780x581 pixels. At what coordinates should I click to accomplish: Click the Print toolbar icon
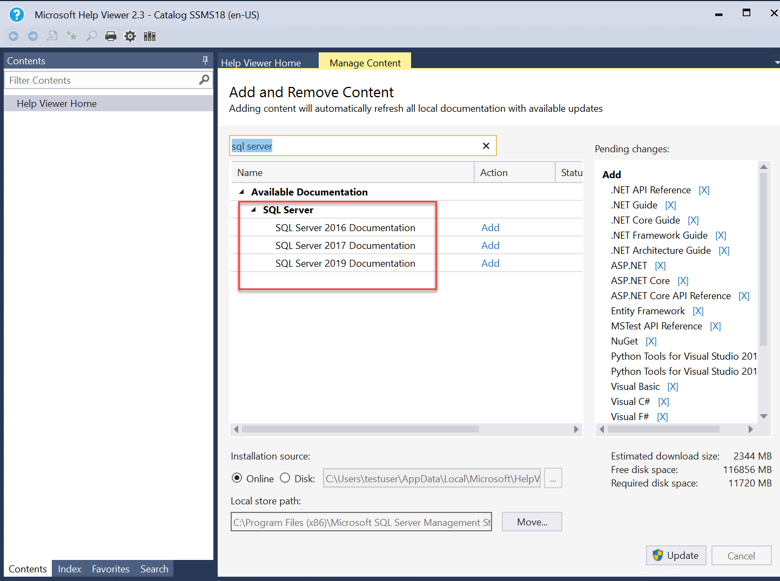coord(110,36)
